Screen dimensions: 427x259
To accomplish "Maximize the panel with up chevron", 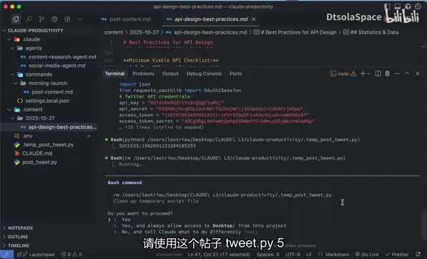I will [407, 73].
